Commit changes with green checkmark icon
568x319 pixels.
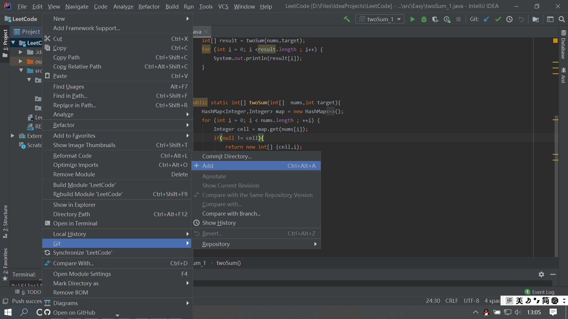pyautogui.click(x=498, y=19)
